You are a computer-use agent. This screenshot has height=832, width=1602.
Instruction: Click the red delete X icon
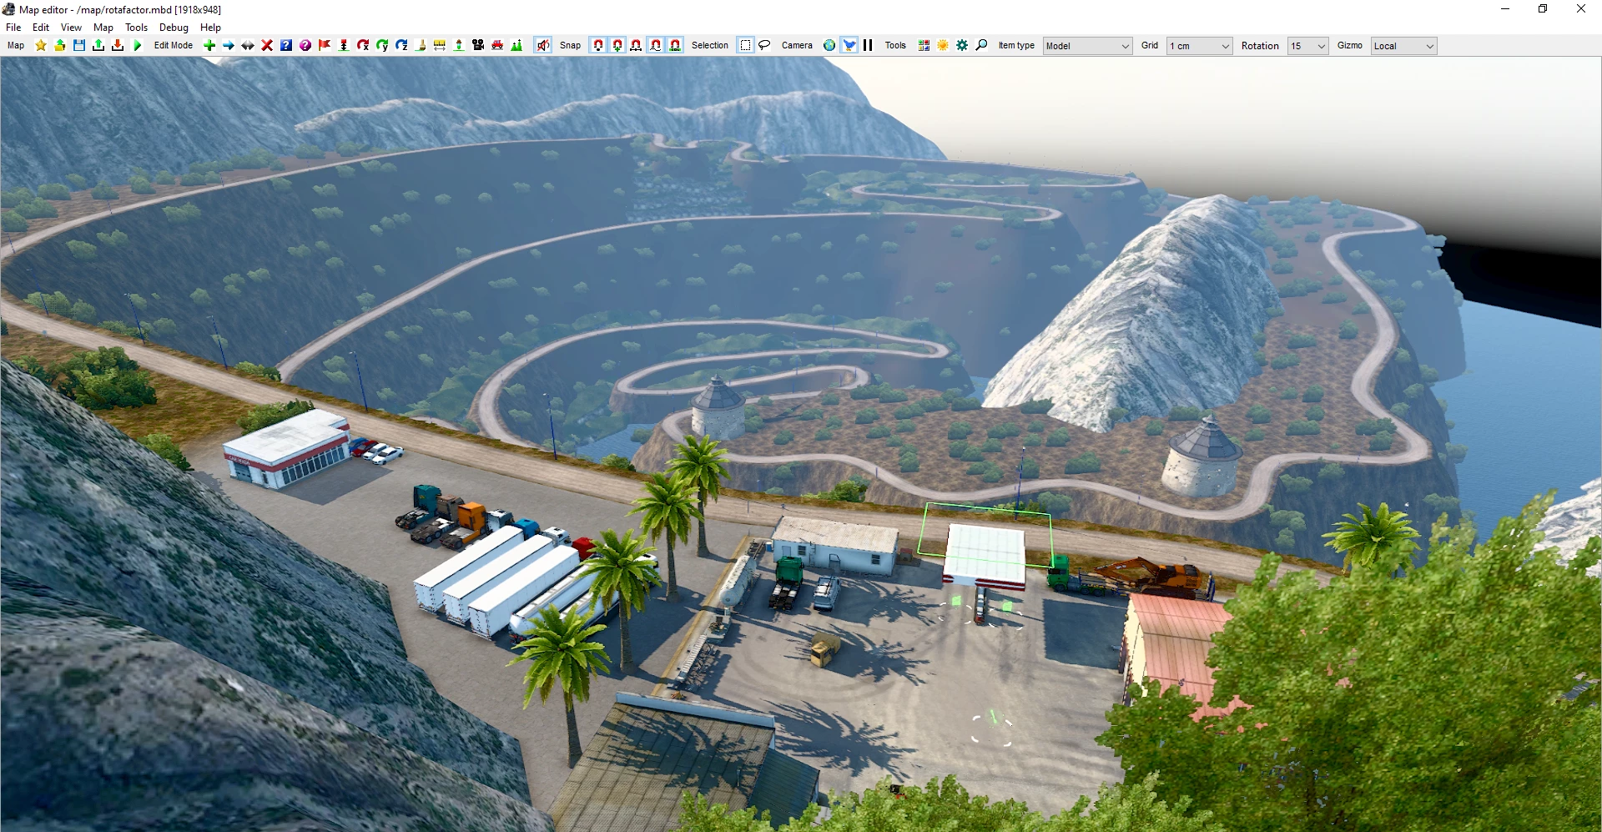click(267, 45)
